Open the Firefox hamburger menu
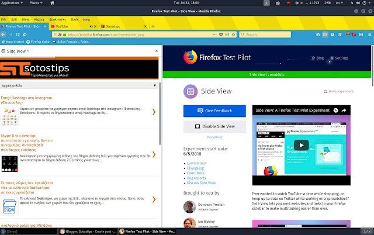Screen dimensions: 374x235 coord(369,34)
